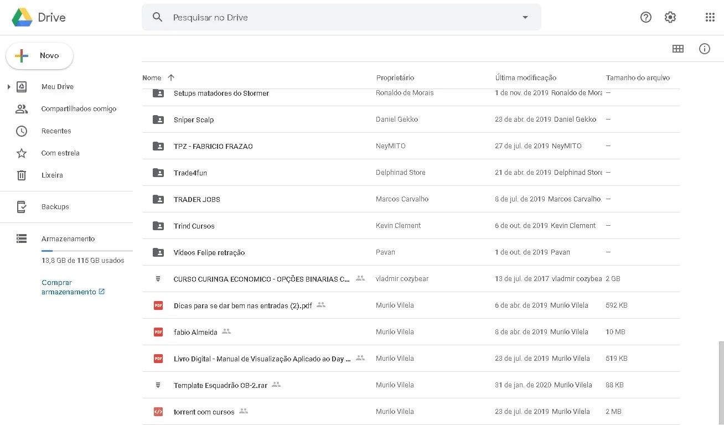Click owner Delphinad Store cell
The height and width of the screenshot is (425, 724).
(401, 173)
